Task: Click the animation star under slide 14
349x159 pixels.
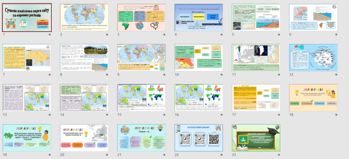Action: click(107, 115)
